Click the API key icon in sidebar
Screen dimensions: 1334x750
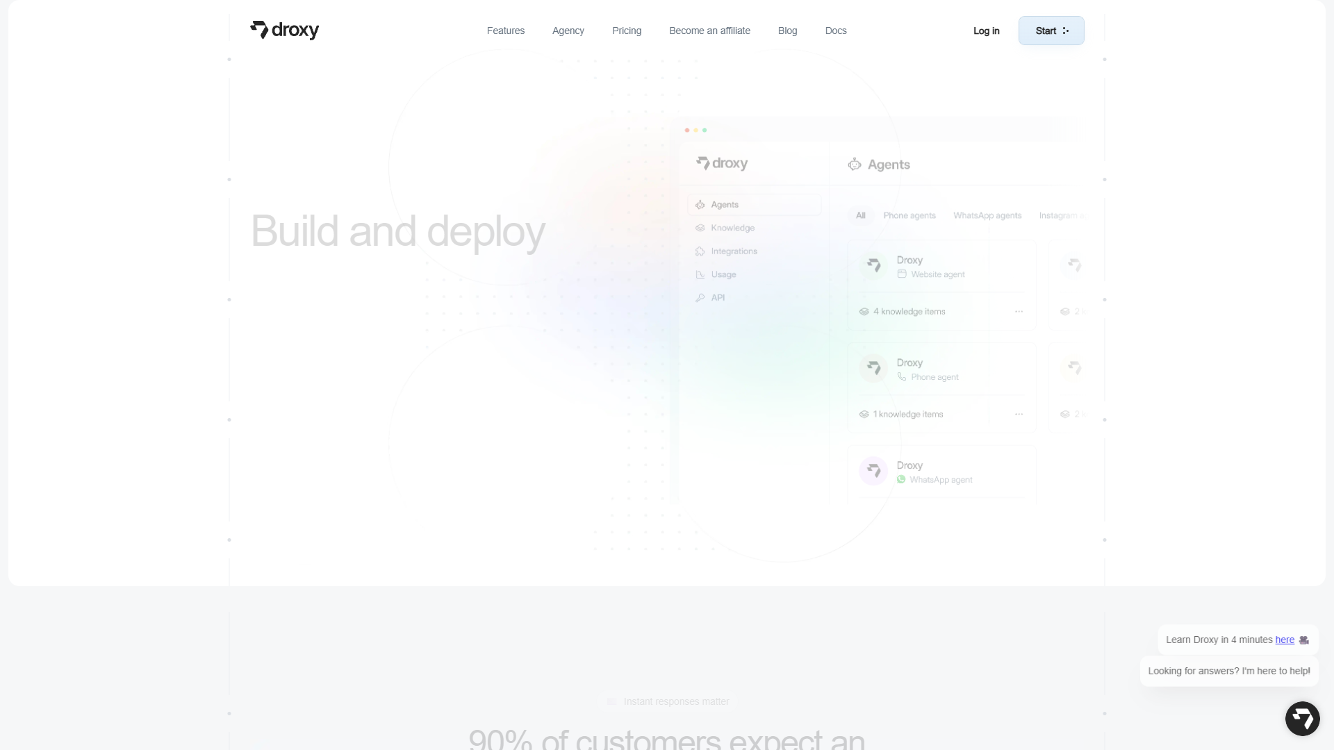[x=700, y=298]
